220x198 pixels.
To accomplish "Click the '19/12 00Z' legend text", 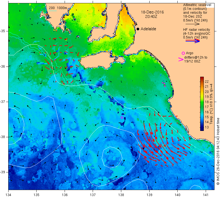I will pos(192,61).
